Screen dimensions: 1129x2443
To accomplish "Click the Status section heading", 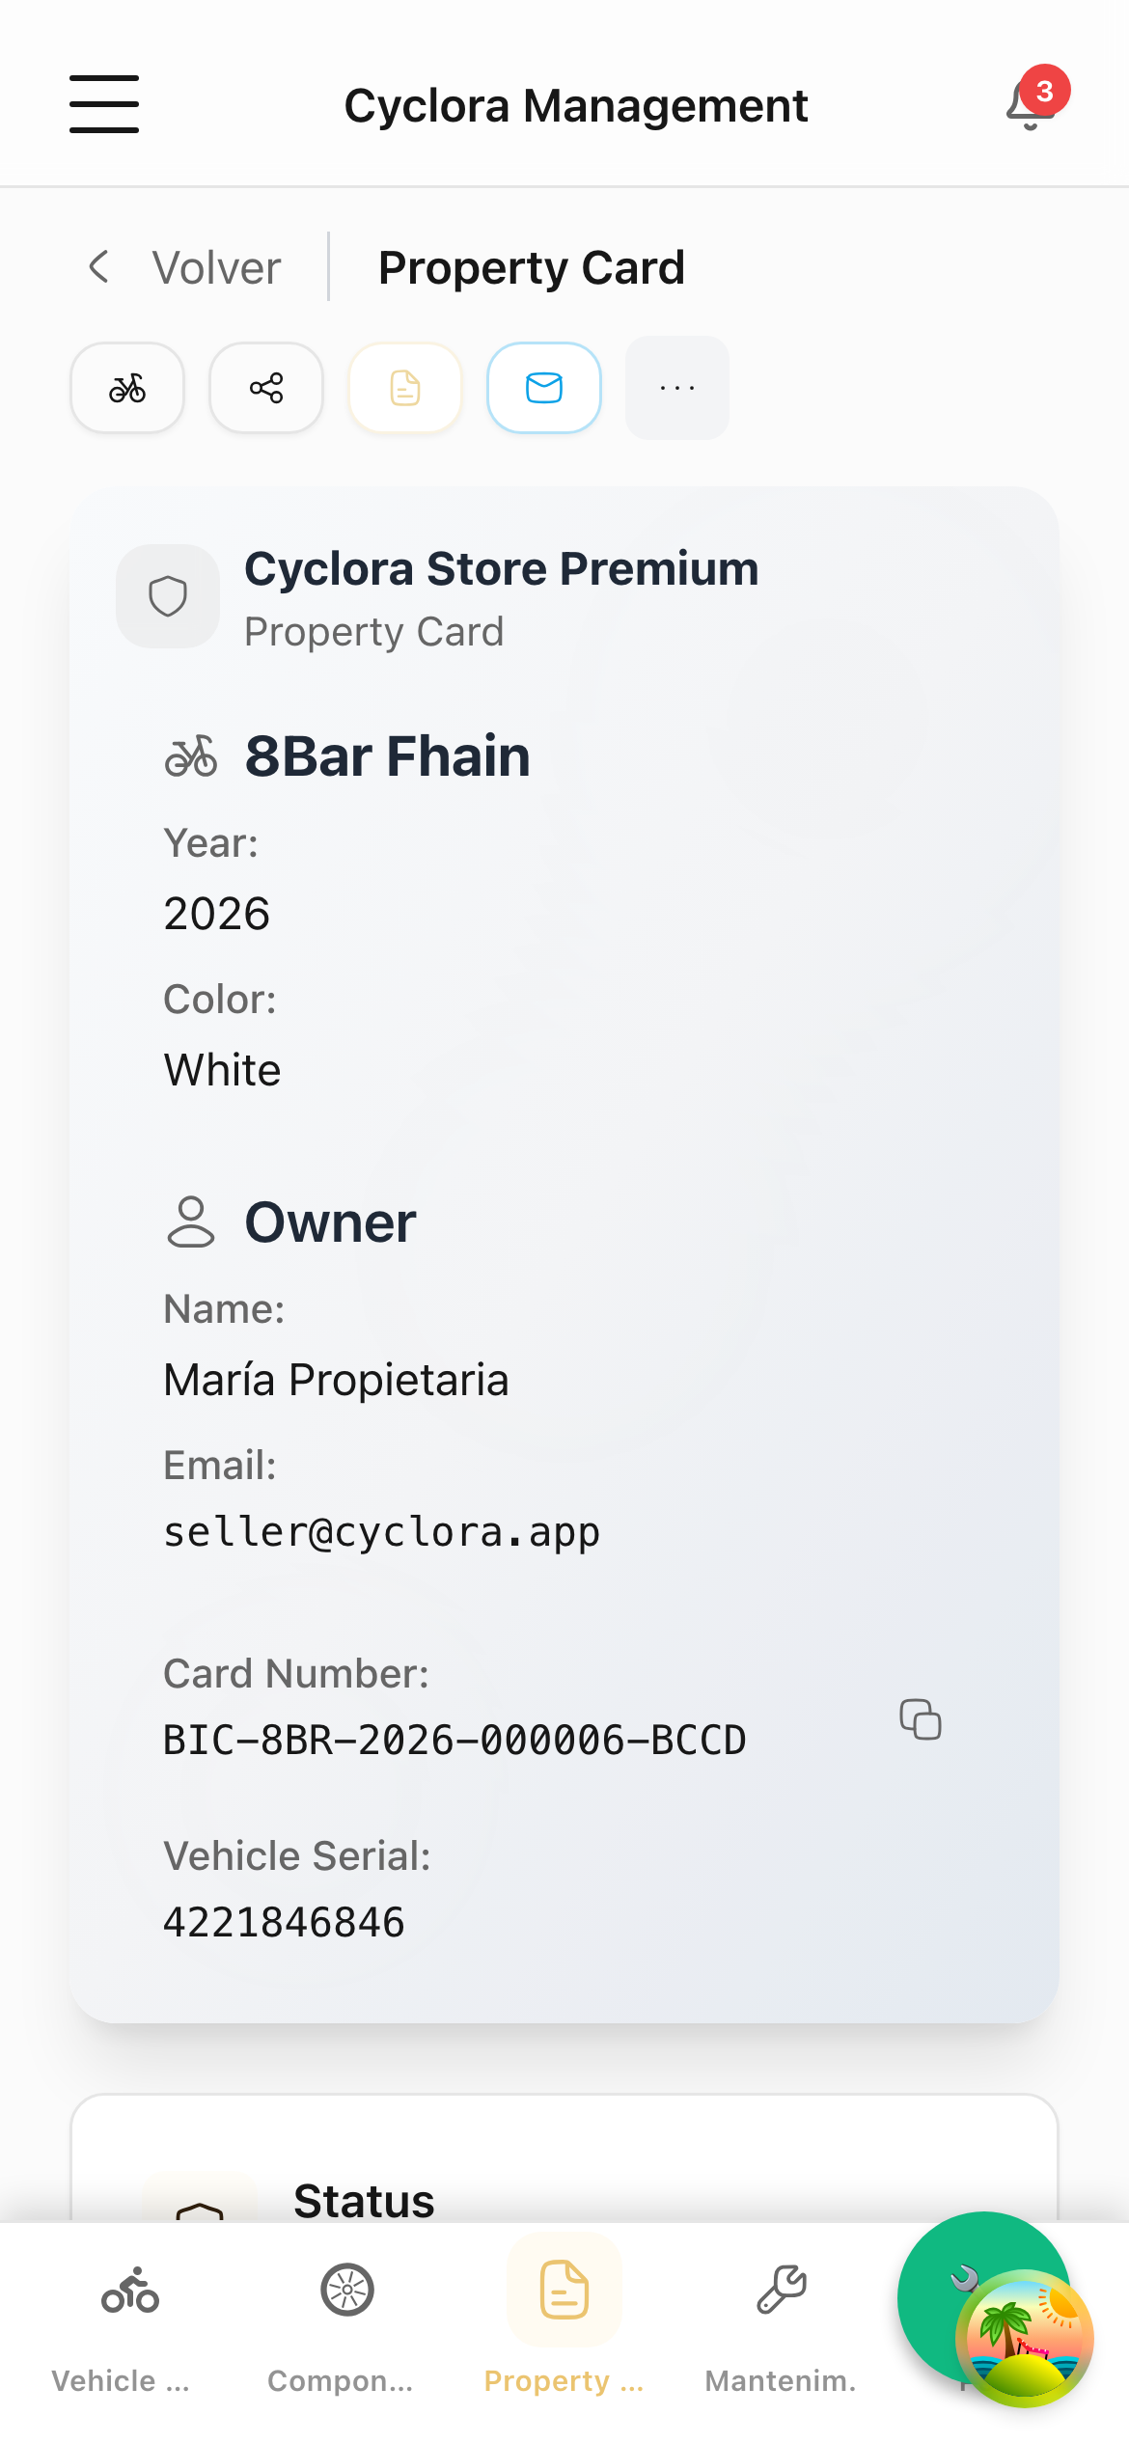I will pyautogui.click(x=364, y=2201).
